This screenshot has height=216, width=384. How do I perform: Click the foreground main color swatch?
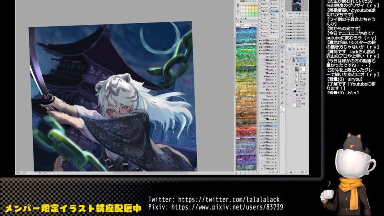pyautogui.click(x=281, y=108)
